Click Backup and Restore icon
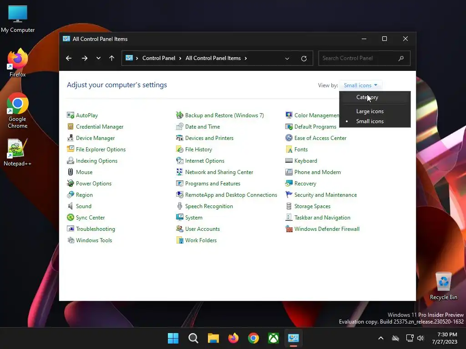The width and height of the screenshot is (466, 349). [x=179, y=115]
